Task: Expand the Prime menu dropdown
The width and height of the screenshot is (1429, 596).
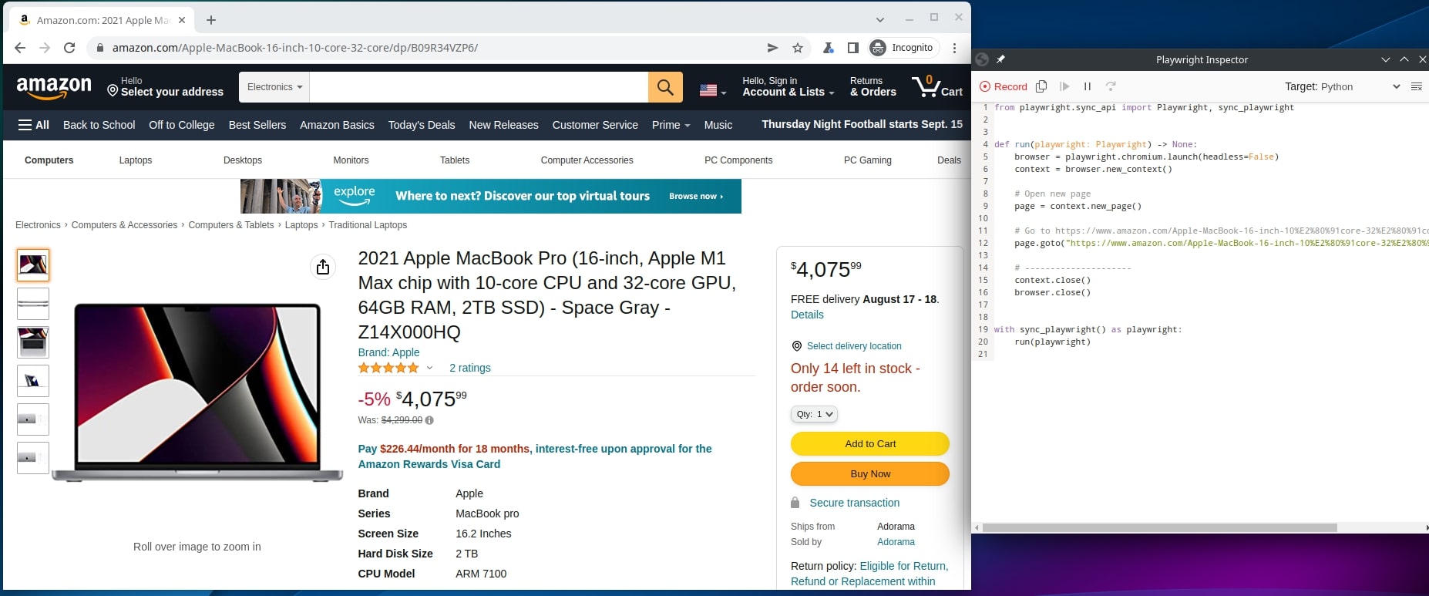Action: click(671, 125)
